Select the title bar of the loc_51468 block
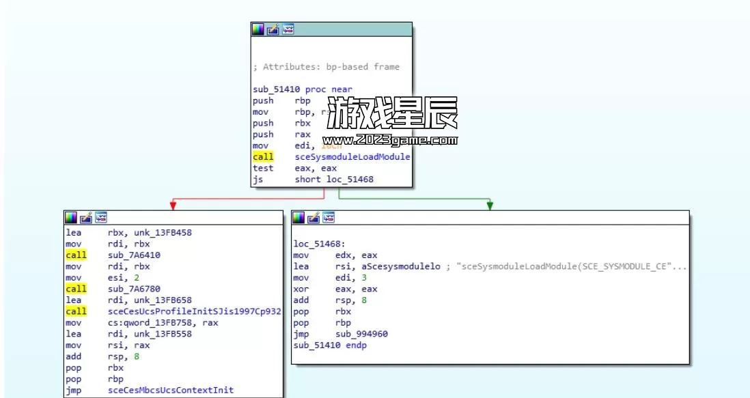Viewport: 750px width, 398px height. coord(478,217)
